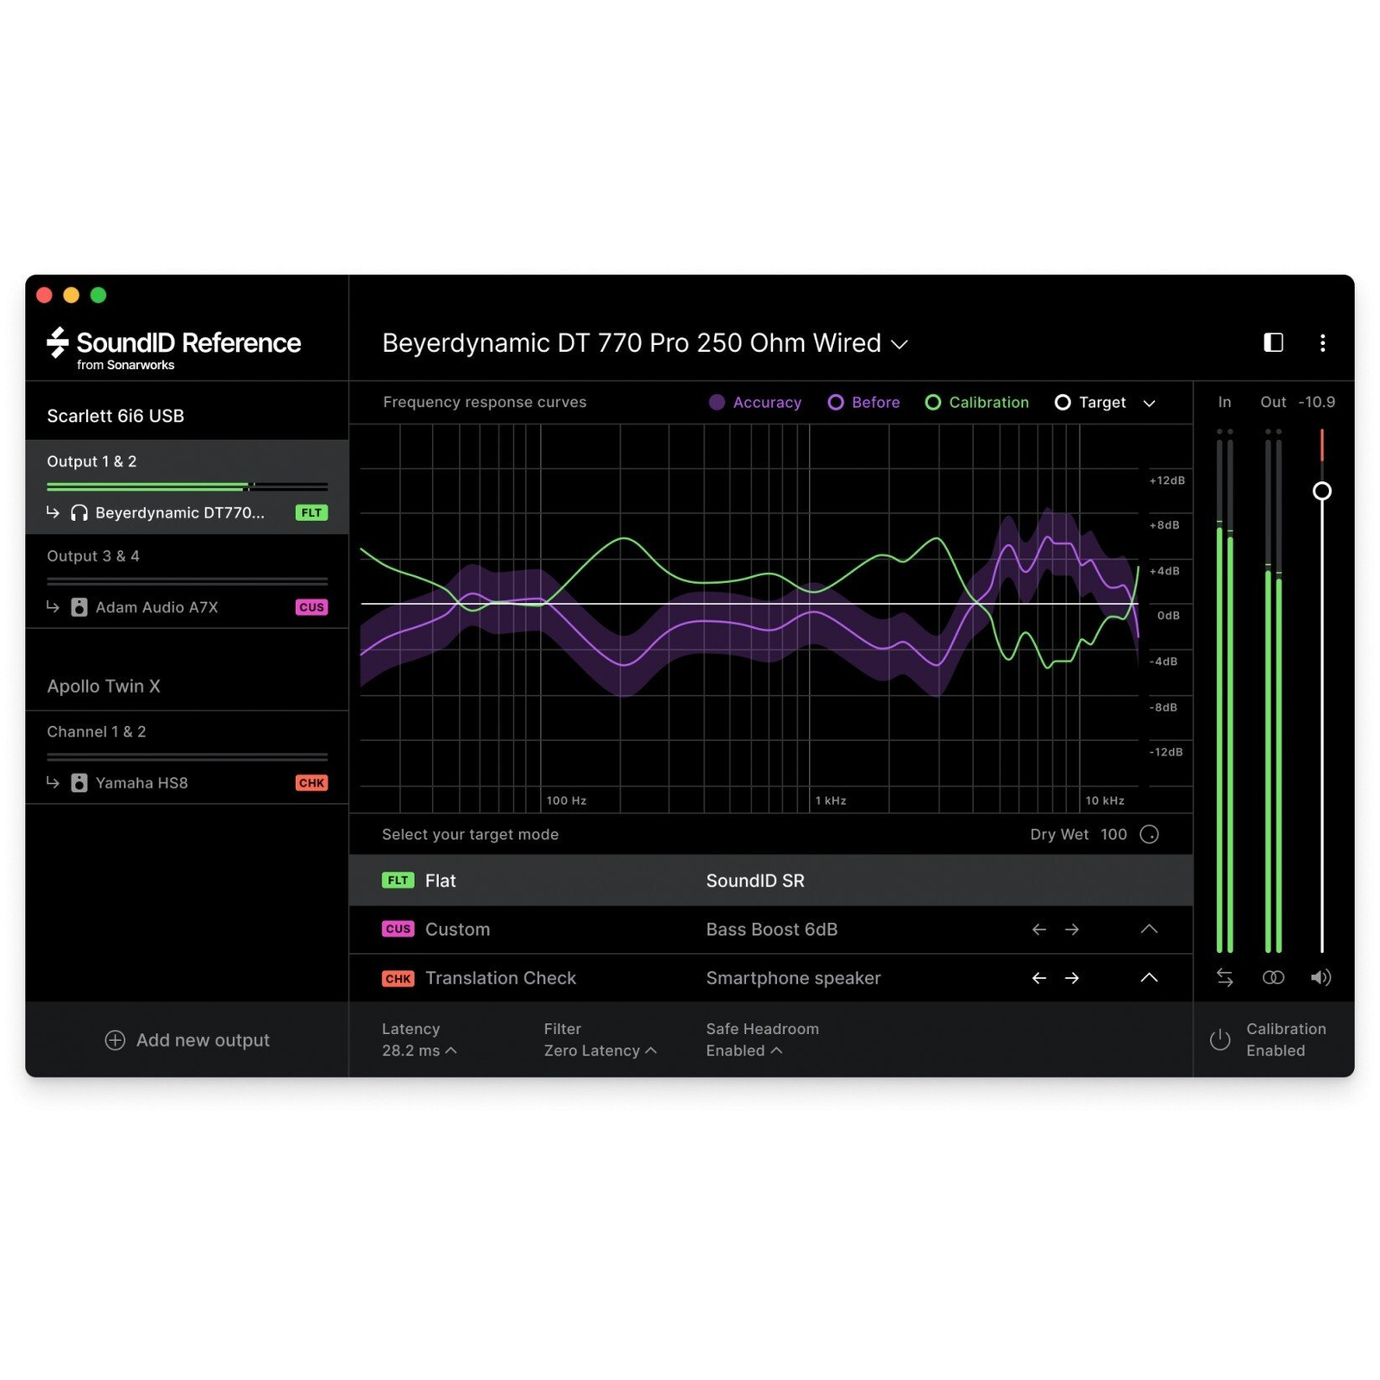Click the SoundID SR target label
This screenshot has height=1380, width=1380.
tap(756, 881)
